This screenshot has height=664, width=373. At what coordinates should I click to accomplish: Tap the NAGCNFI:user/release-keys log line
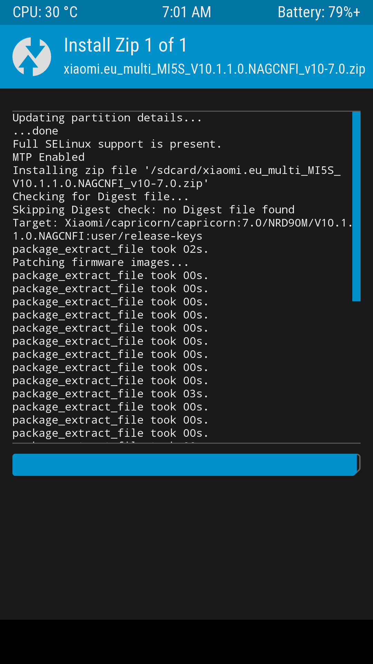point(107,236)
